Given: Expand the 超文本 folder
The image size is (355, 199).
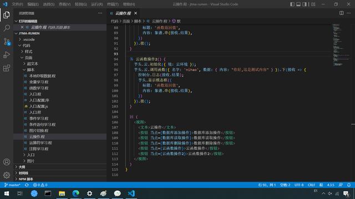Looking at the screenshot, I should (x=60, y=64).
